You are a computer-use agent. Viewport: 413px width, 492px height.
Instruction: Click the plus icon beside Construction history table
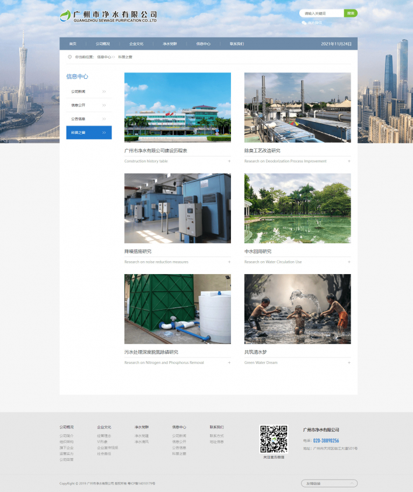pyautogui.click(x=229, y=161)
